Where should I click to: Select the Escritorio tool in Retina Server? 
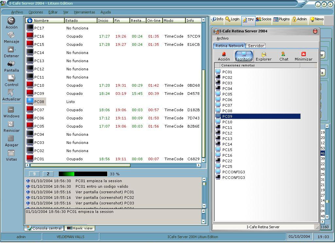pos(244,56)
